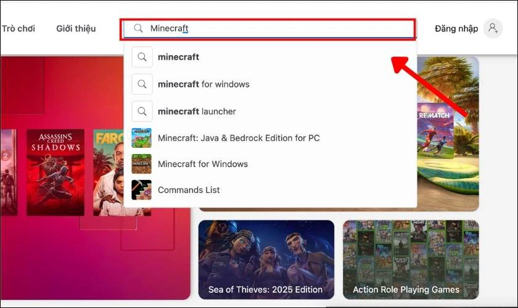The image size is (518, 308).
Task: Click the Commands List app icon
Action: click(141, 190)
